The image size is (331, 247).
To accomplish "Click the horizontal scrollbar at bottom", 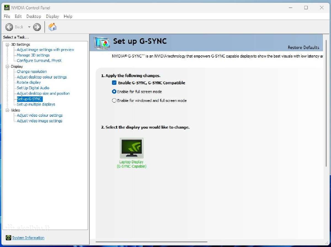I will (x=151, y=242).
